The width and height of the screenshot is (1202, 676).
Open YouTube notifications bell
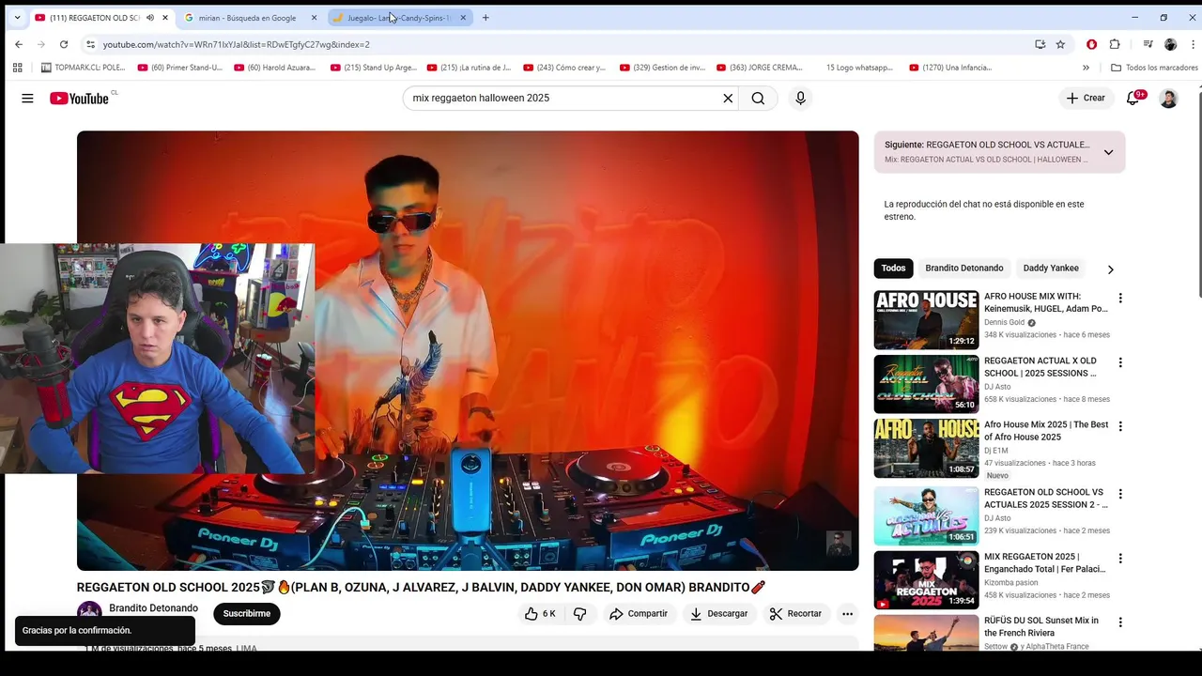(x=1133, y=99)
